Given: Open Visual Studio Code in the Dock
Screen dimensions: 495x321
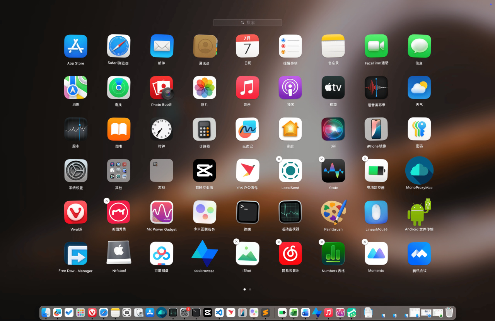Looking at the screenshot, I should pyautogui.click(x=219, y=312).
